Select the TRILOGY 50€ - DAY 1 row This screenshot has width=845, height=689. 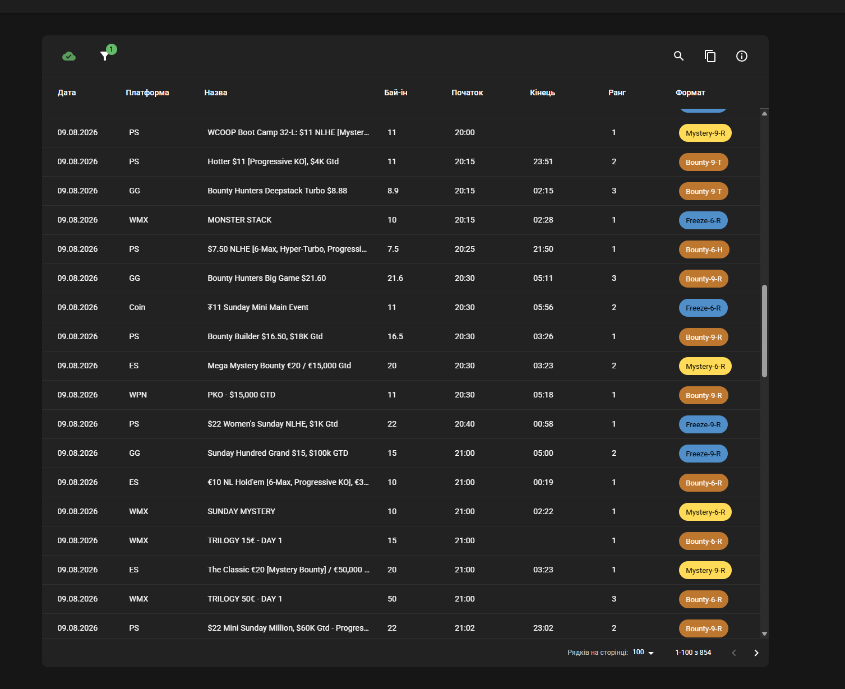[401, 599]
